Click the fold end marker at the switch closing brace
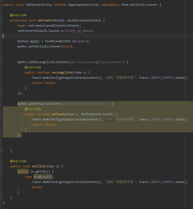193x209 pixels. (2, 192)
